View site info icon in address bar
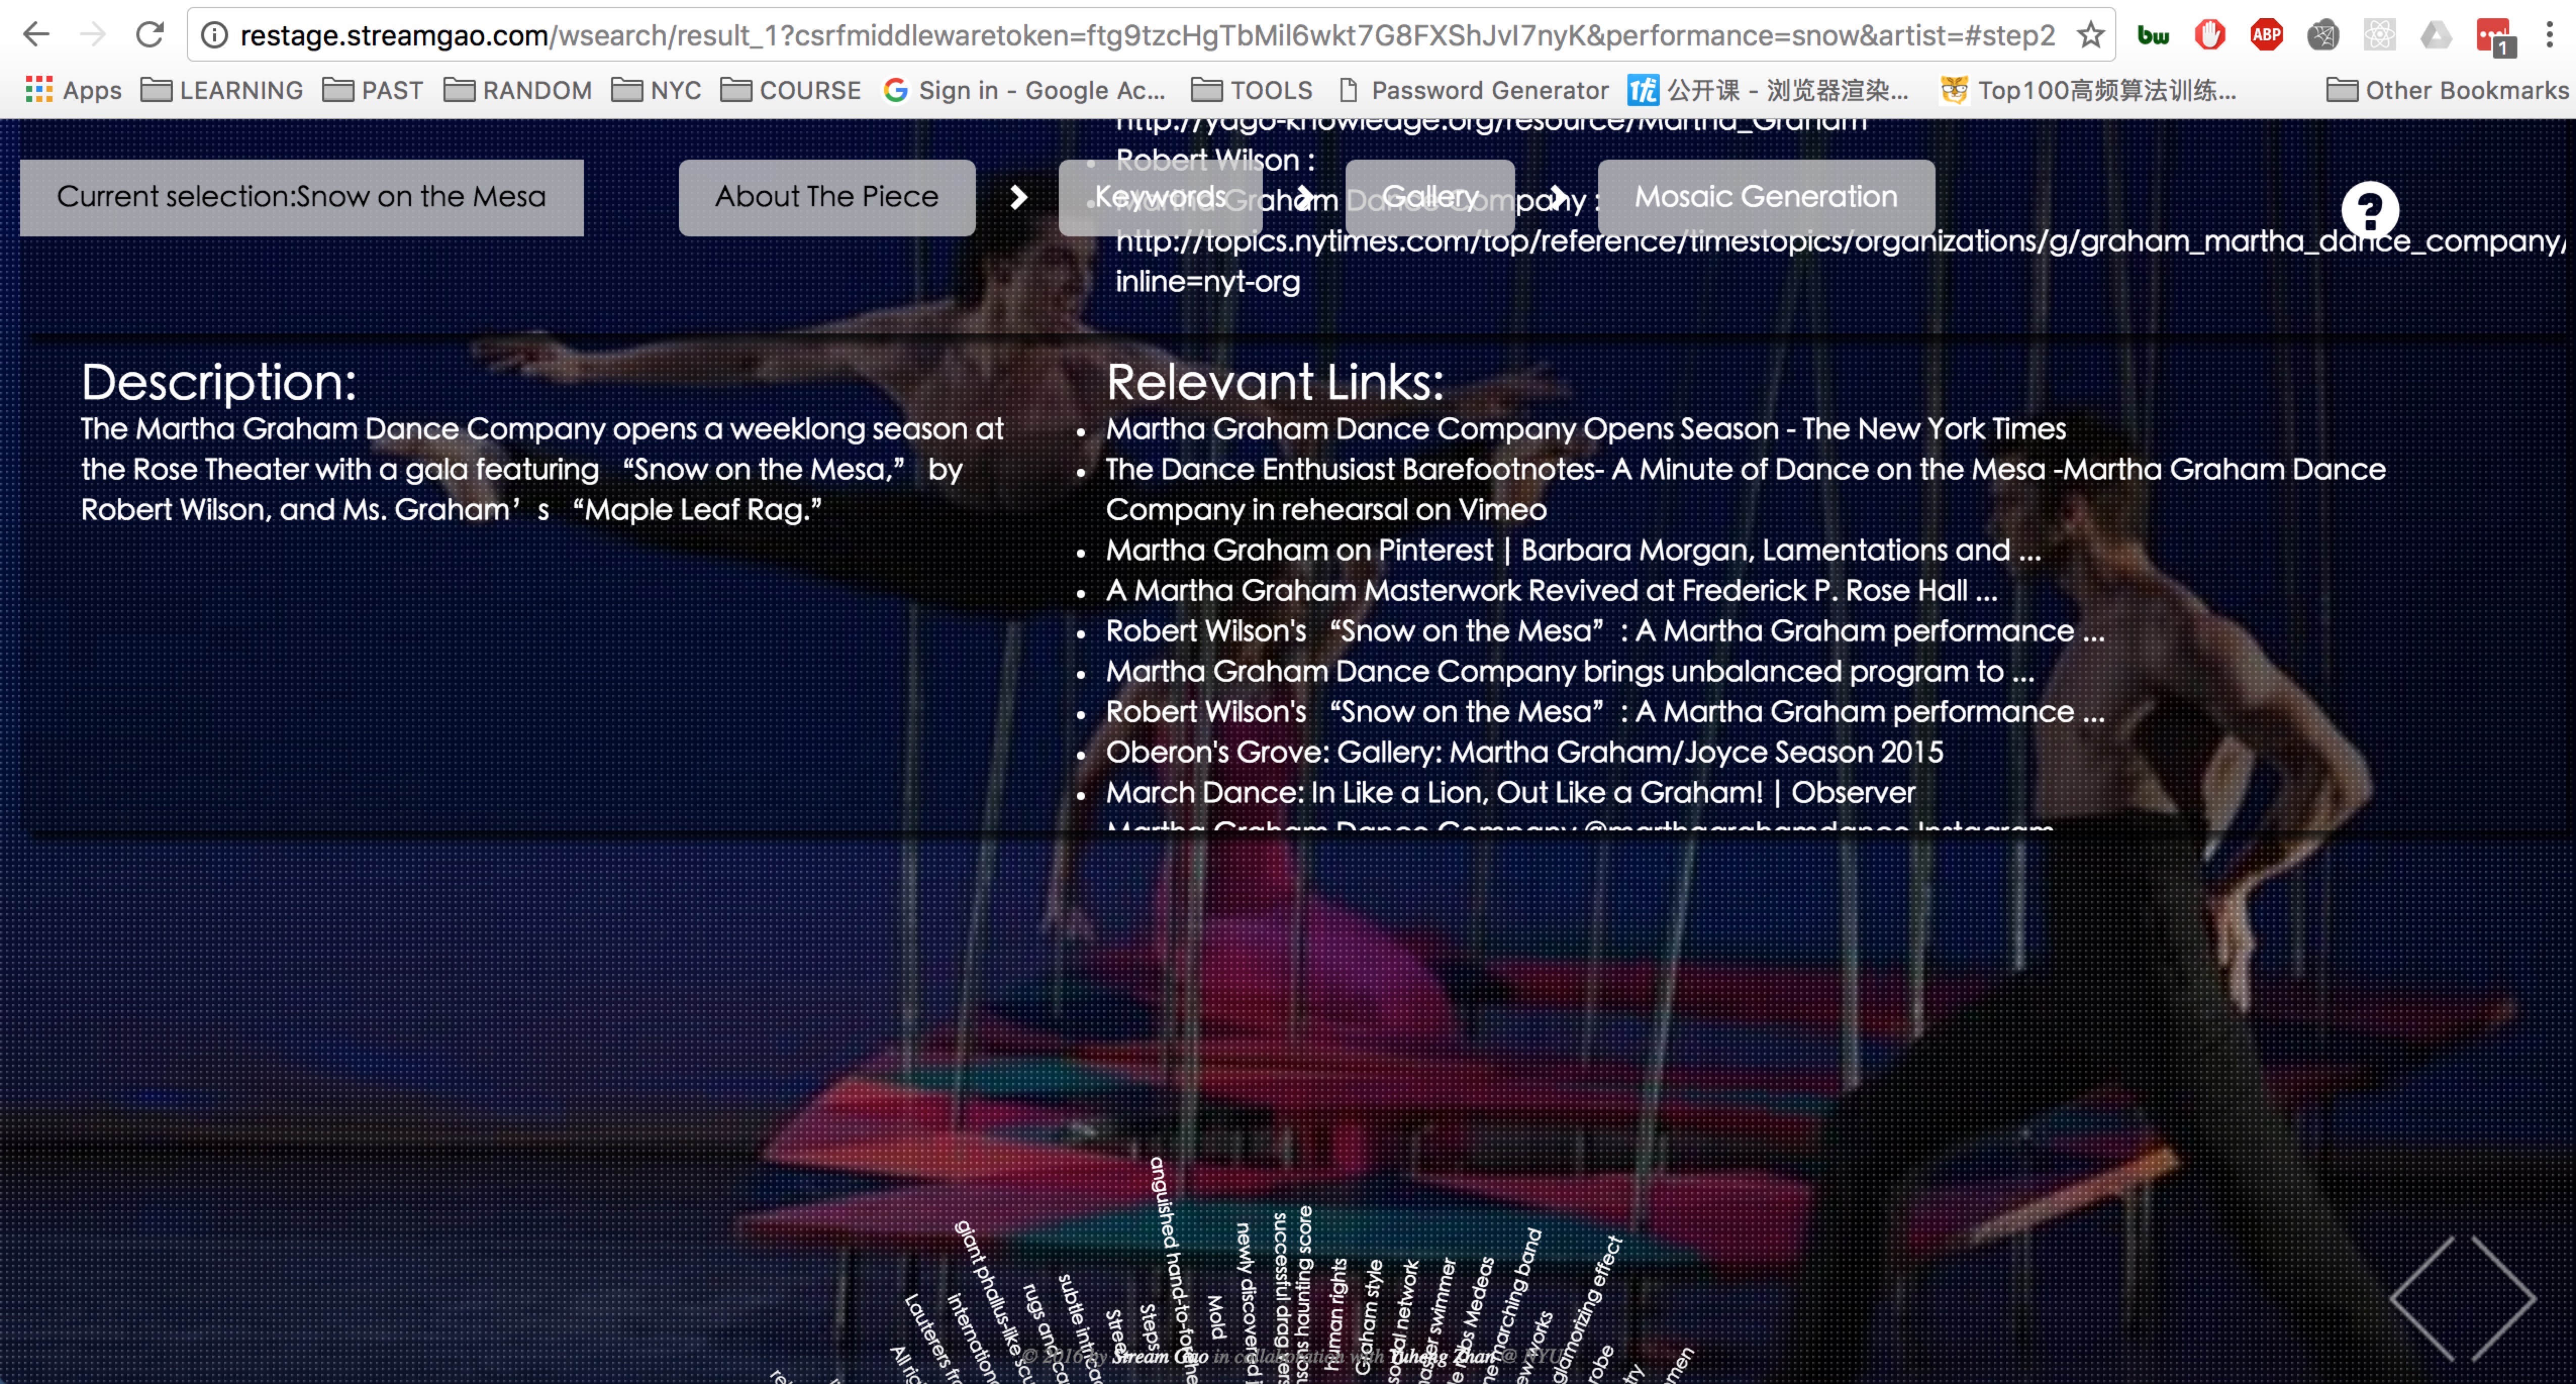This screenshot has height=1384, width=2576. coord(214,36)
